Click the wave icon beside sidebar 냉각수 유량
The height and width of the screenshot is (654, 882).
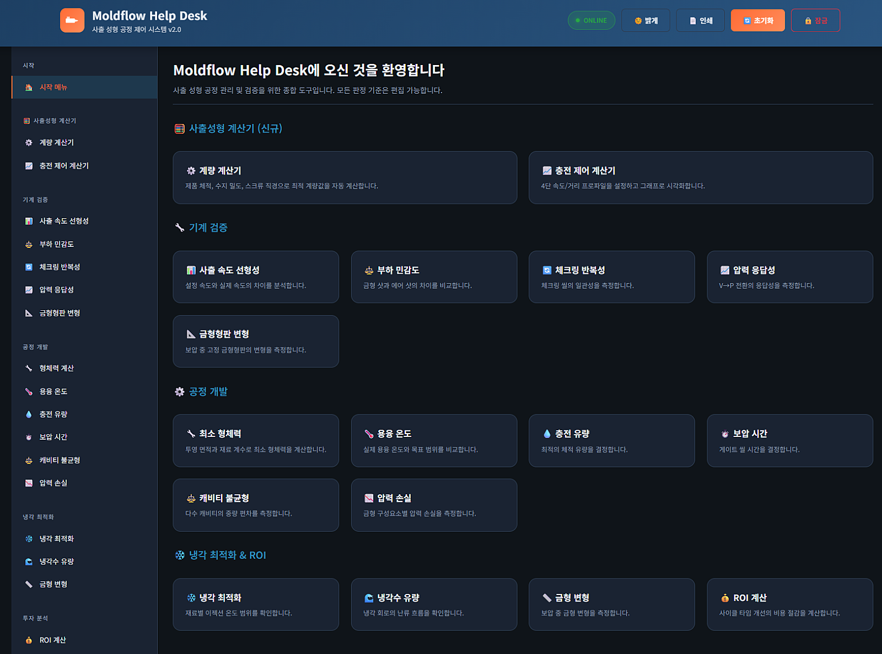point(29,561)
